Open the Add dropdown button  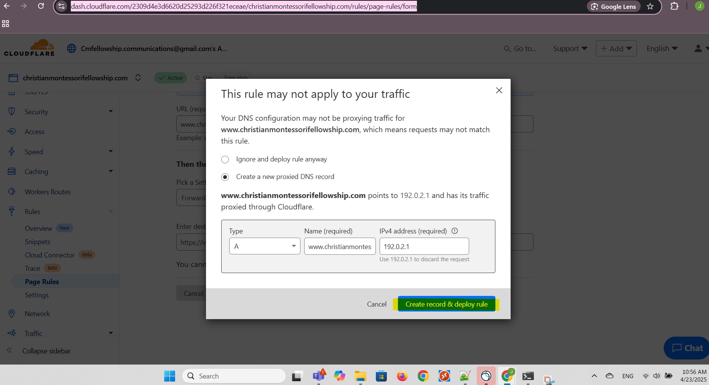tap(616, 48)
